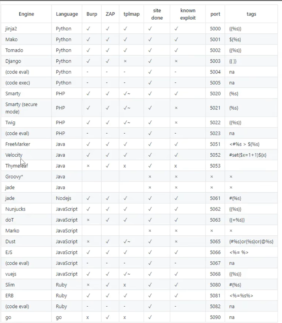Click the site done checkmark for Velocity
282x323 pixels.
click(x=150, y=155)
